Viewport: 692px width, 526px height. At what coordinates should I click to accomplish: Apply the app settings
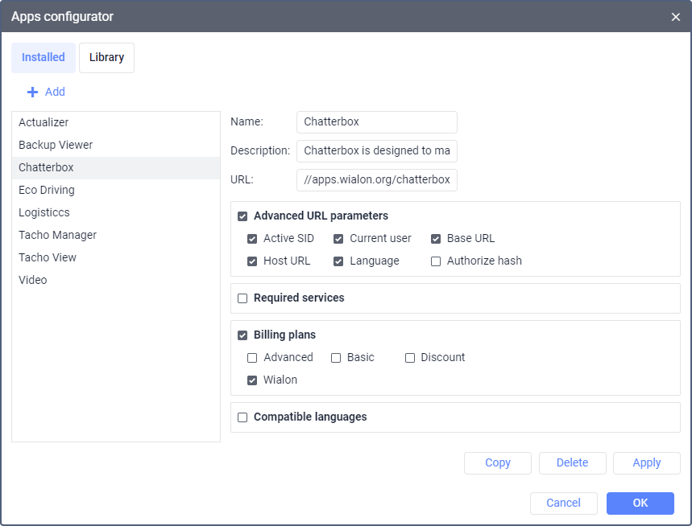(x=646, y=463)
